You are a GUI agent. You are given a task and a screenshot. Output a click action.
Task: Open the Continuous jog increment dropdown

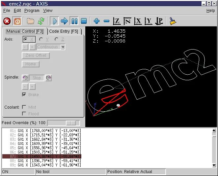pyautogui.click(x=63, y=47)
